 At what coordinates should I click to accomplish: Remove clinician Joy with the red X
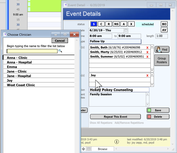click(x=147, y=76)
